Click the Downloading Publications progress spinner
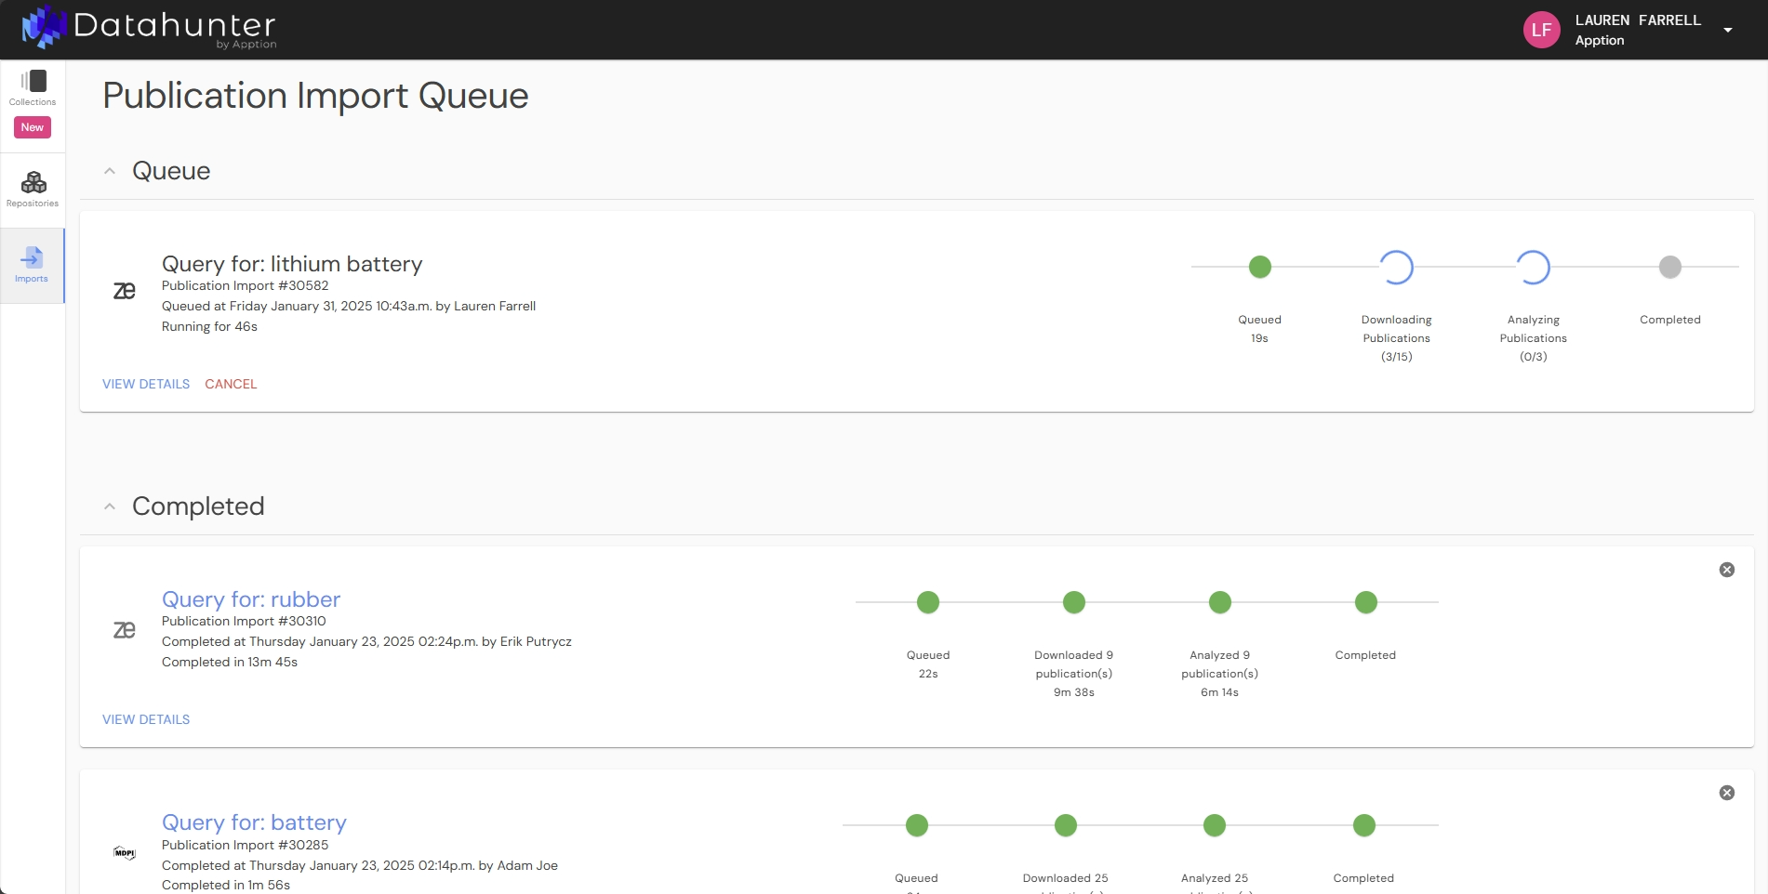Screen dimensions: 1768x894 (1396, 268)
